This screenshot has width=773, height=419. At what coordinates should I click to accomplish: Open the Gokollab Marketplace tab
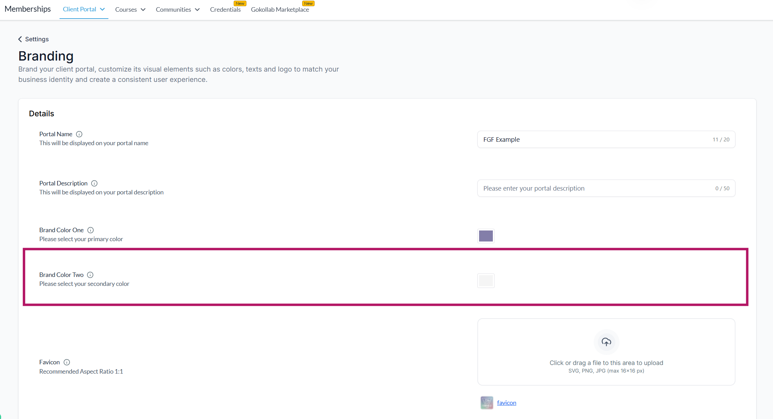280,10
